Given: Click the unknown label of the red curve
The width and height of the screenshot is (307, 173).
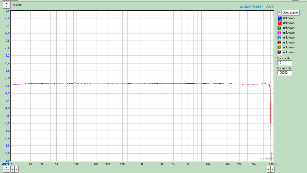Looking at the screenshot, I should [x=289, y=23].
